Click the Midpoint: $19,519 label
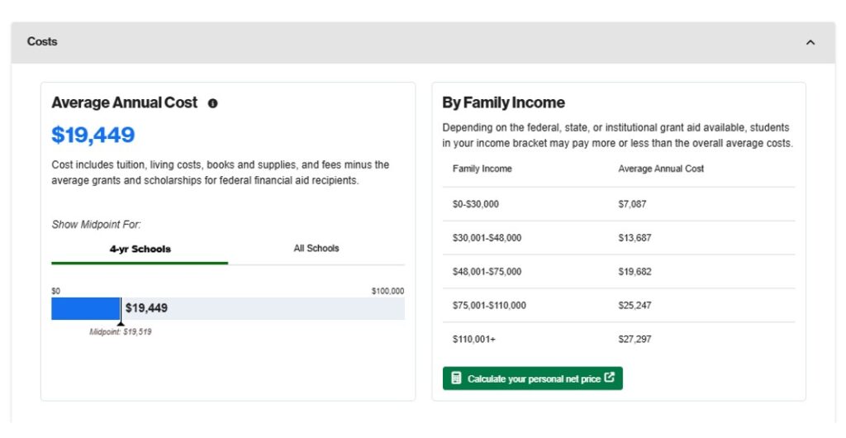 point(121,332)
